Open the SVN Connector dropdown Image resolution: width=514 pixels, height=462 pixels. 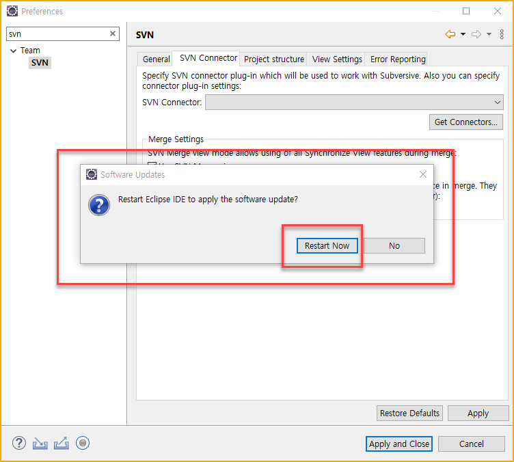[354, 103]
